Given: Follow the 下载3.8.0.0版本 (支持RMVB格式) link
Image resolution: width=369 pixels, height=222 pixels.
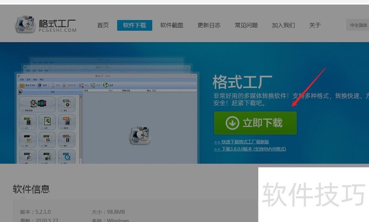Looking at the screenshot, I should coord(250,149).
